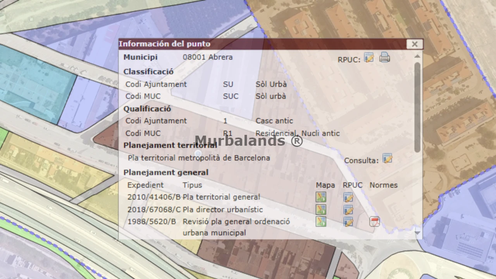Show the map for Pla director urbanístic
The width and height of the screenshot is (496, 279).
pyautogui.click(x=320, y=210)
